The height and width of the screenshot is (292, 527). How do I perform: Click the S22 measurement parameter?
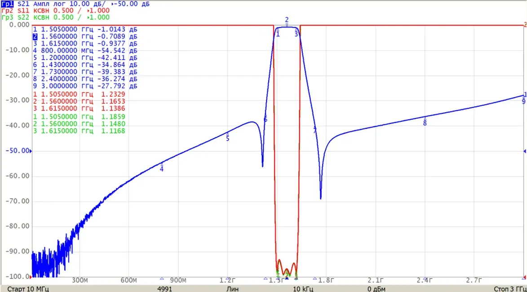click(23, 17)
